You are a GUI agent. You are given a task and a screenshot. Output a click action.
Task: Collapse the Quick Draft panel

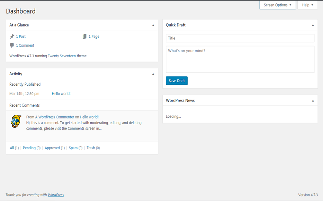(313, 25)
